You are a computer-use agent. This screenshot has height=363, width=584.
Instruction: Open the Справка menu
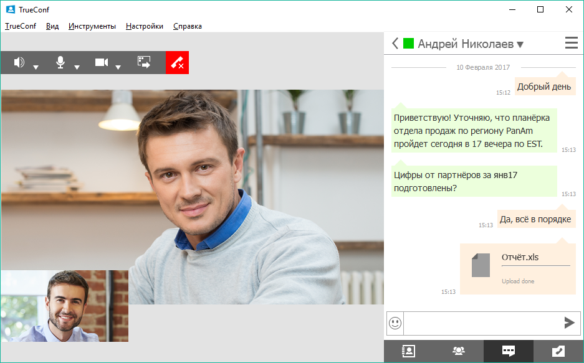pyautogui.click(x=188, y=26)
